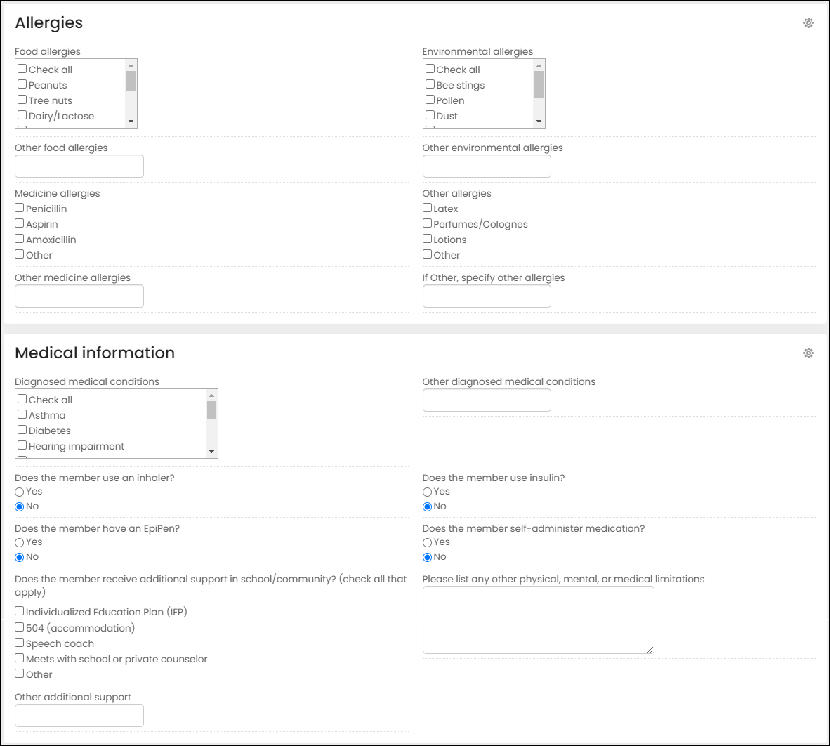Tick Check all under Environmental allergies
The image size is (830, 746).
pos(430,69)
